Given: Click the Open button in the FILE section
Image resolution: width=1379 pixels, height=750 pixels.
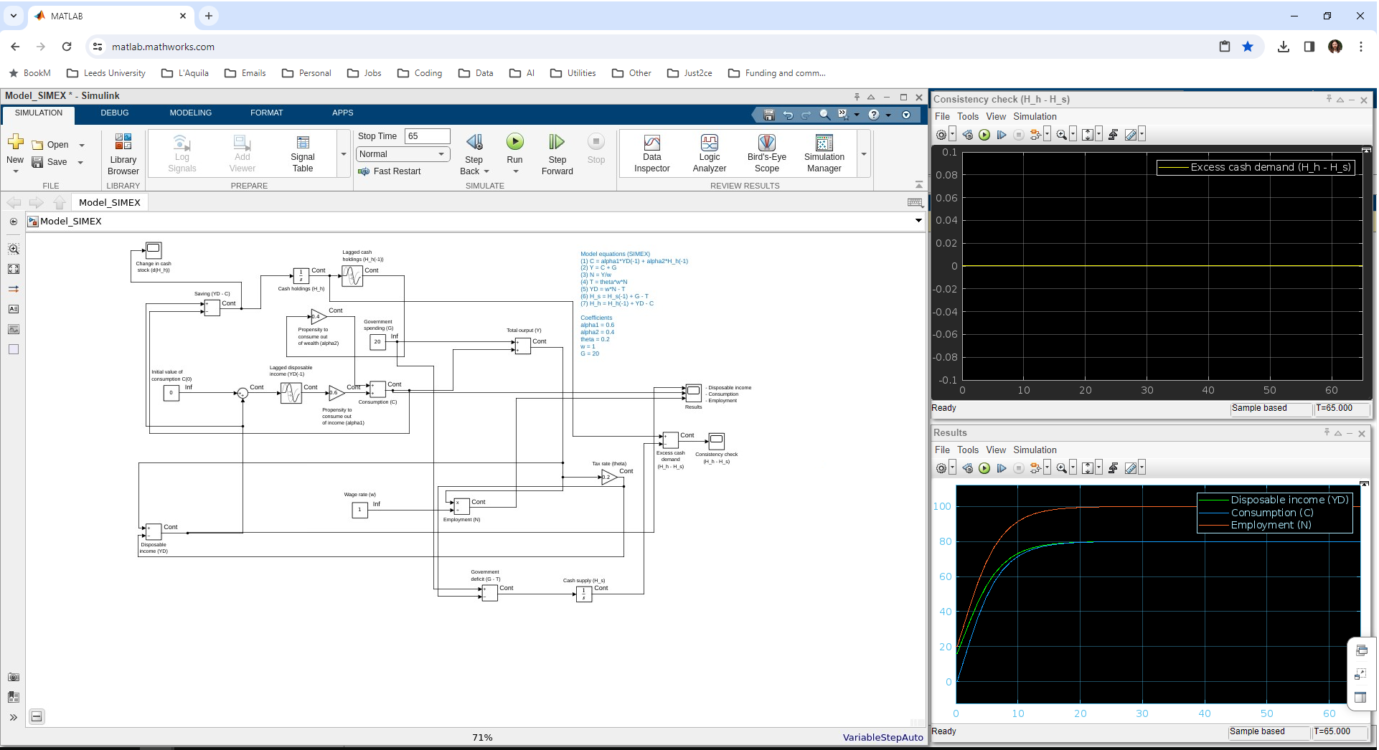Looking at the screenshot, I should coord(50,145).
